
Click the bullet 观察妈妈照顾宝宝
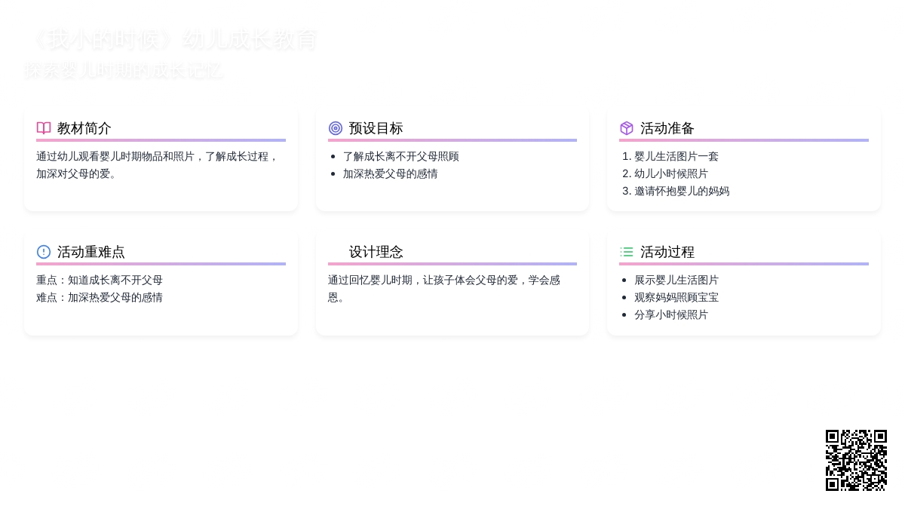click(x=676, y=297)
